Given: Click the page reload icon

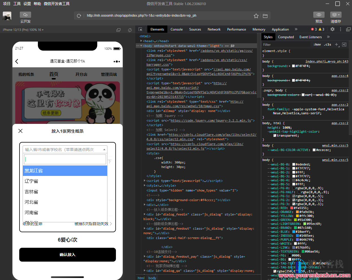Looking at the screenshot, I should [x=79, y=16].
